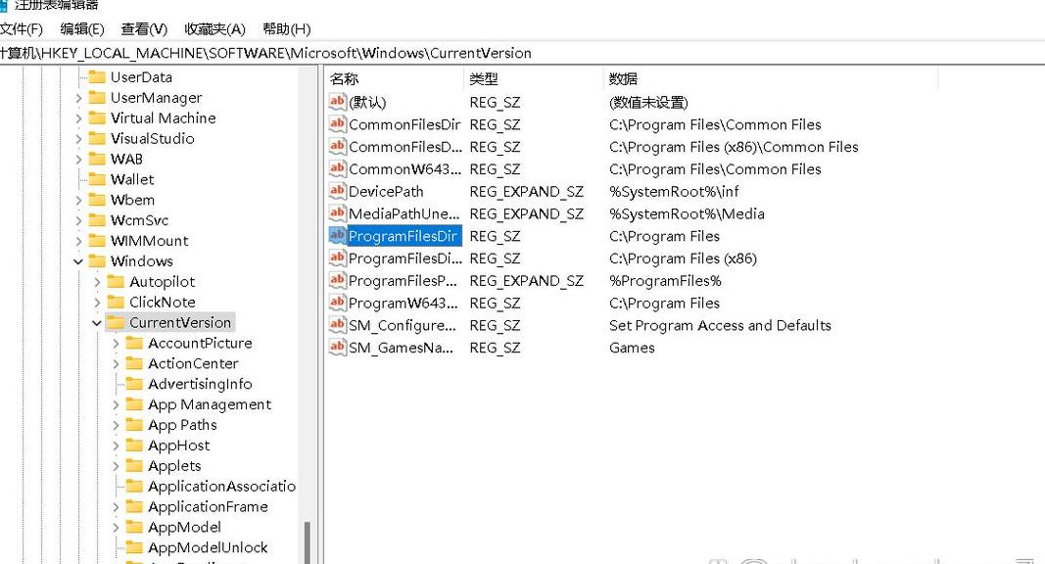The height and width of the screenshot is (564, 1045).
Task: Click the ProgramFilesDir string value icon
Action: [338, 236]
